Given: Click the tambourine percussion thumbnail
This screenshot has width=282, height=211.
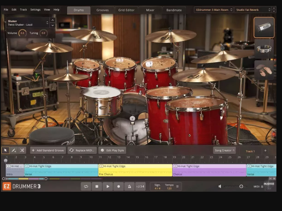Looking at the screenshot, I should point(264,49).
